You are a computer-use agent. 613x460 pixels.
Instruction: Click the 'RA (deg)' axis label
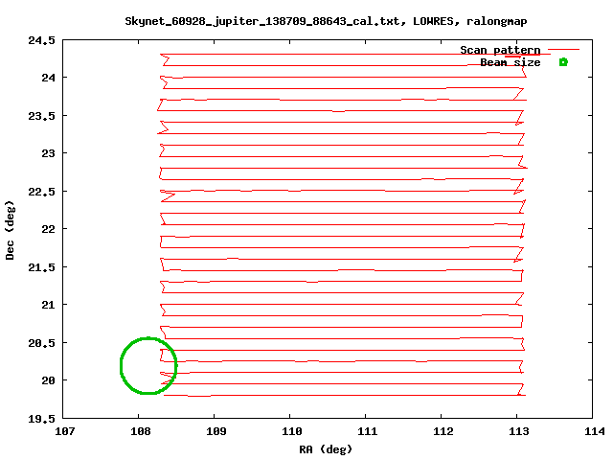pyautogui.click(x=326, y=449)
